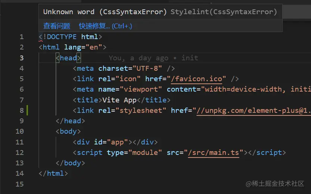Click the closing /body tag
The width and height of the screenshot is (311, 194).
(71, 163)
